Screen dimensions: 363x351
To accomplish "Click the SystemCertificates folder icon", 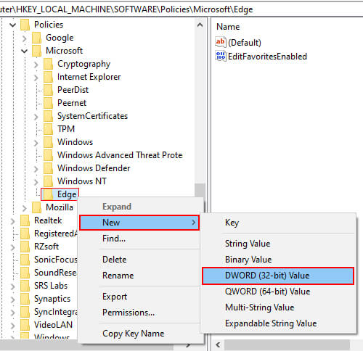I will (x=49, y=116).
